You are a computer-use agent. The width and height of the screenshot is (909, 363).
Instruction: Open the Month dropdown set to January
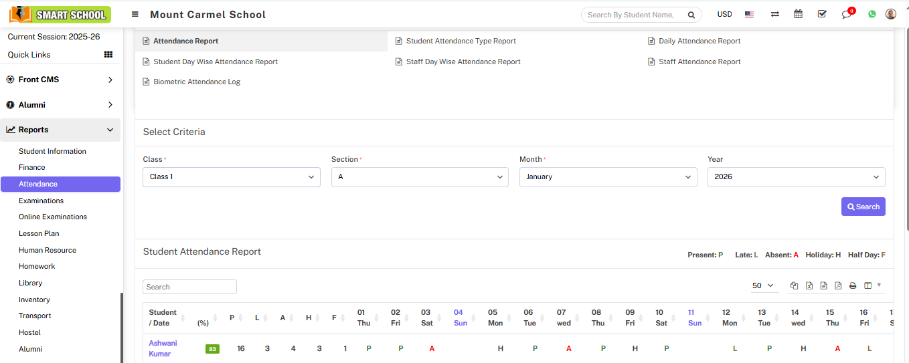click(x=608, y=177)
